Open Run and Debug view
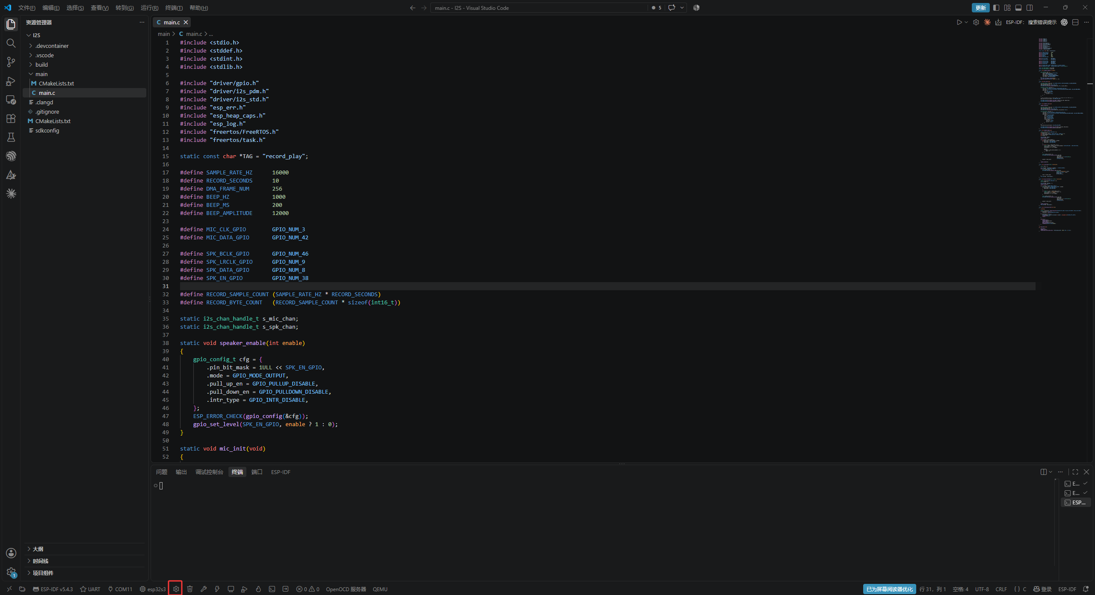 click(x=11, y=81)
